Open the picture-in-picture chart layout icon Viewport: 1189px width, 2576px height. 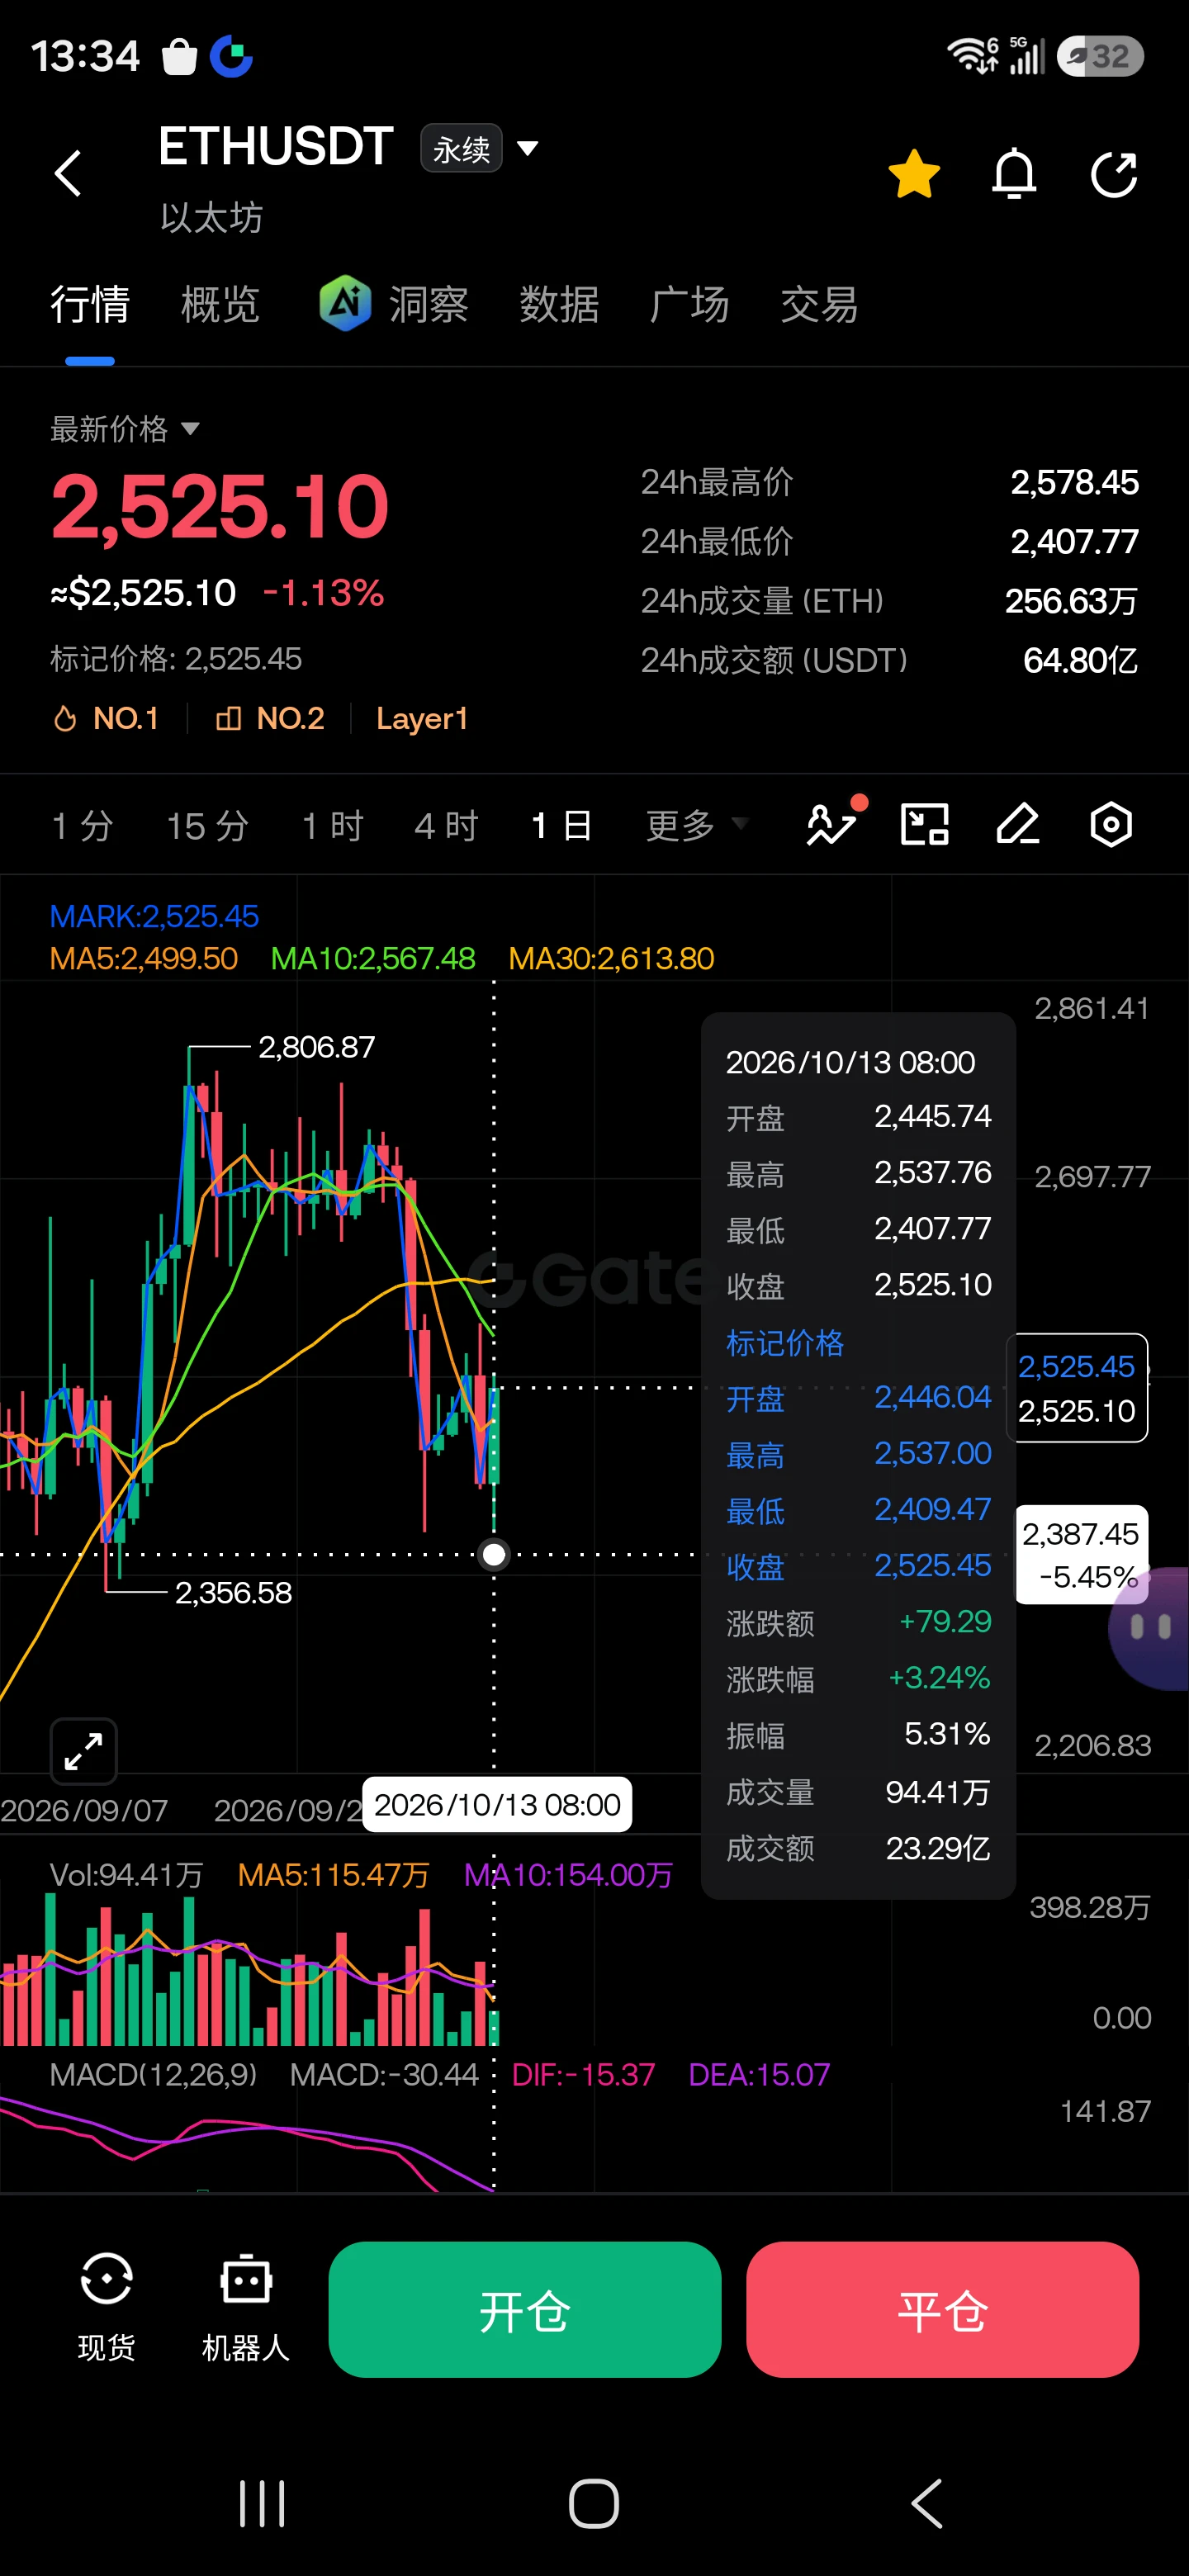[x=925, y=825]
